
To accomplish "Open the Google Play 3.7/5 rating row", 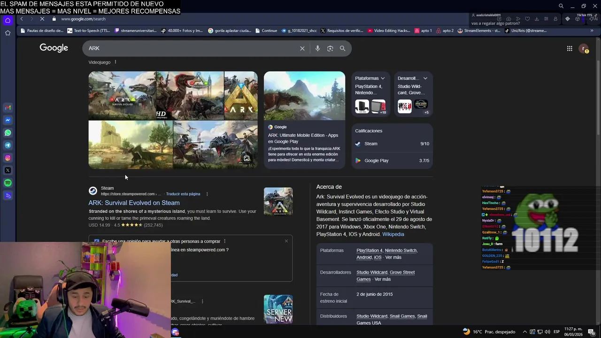I will pyautogui.click(x=392, y=161).
